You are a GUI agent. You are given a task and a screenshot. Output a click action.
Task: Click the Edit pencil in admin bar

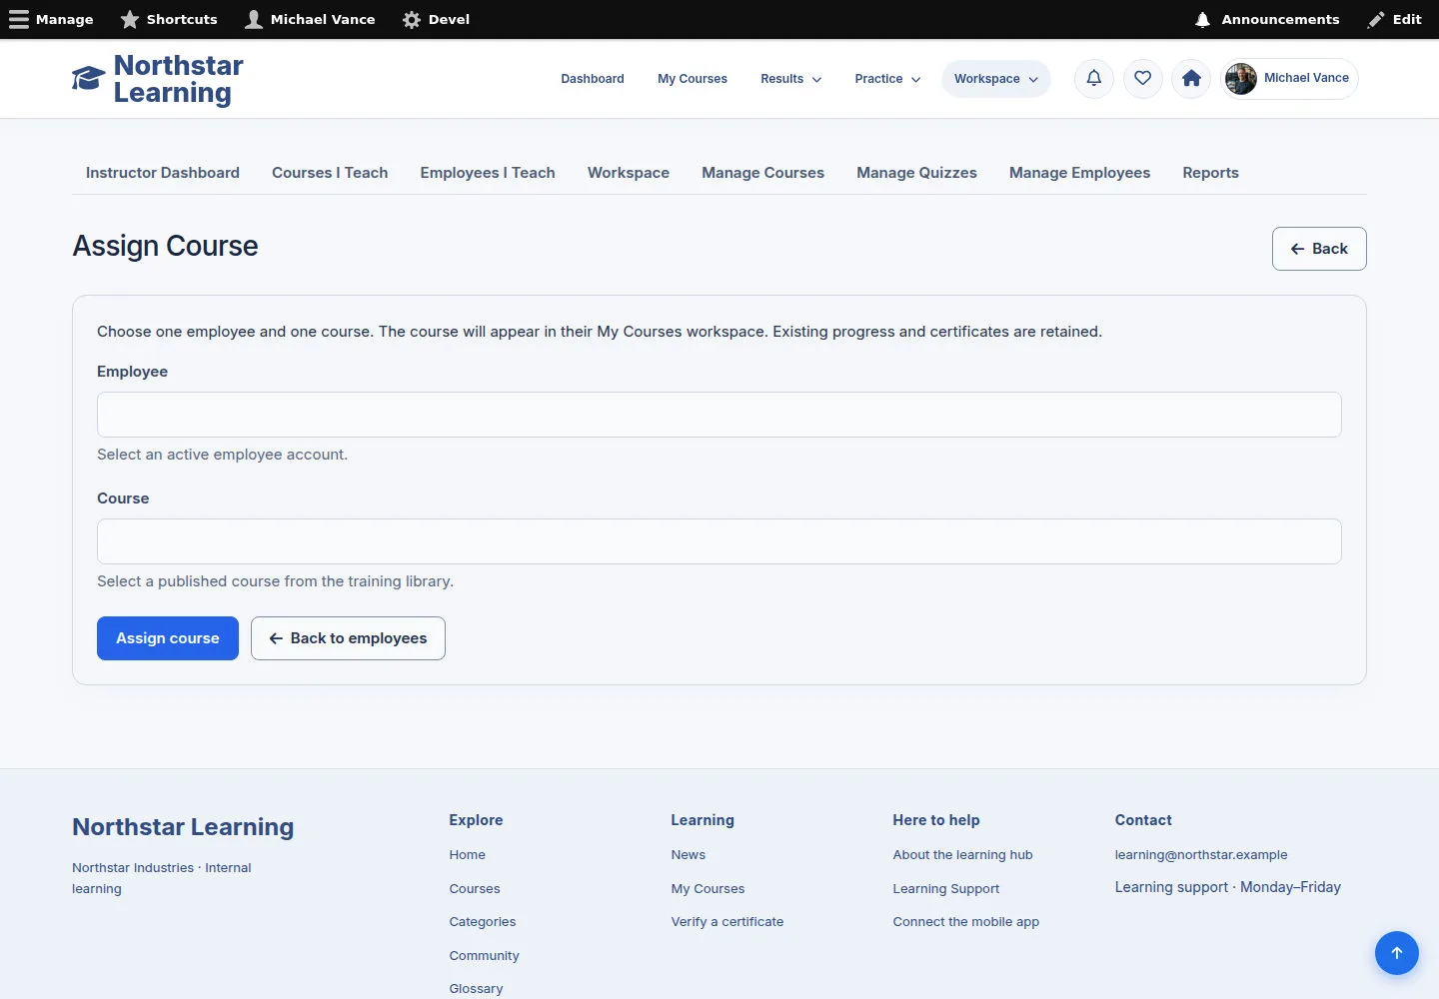click(x=1395, y=19)
